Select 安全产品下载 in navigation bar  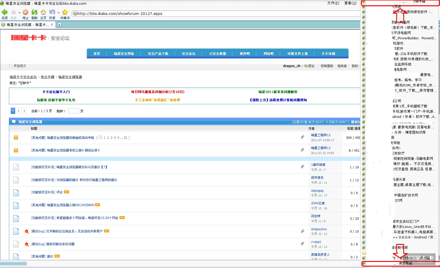point(158,54)
